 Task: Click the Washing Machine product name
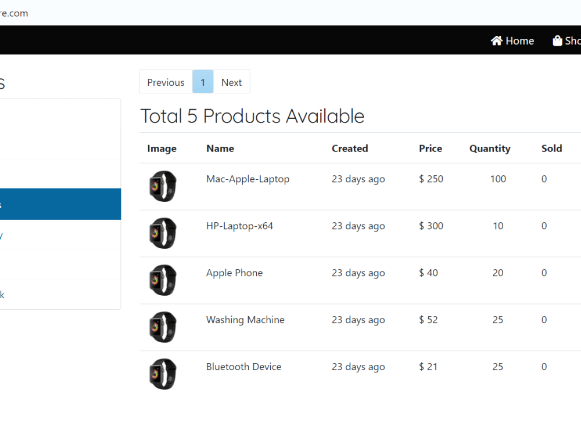[245, 320]
